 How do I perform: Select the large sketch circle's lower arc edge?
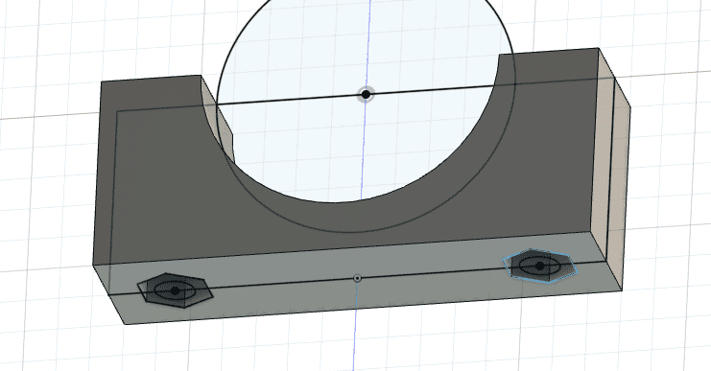tap(363, 231)
